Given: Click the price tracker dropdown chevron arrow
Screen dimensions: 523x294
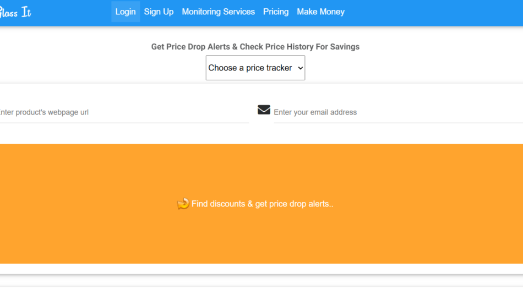Looking at the screenshot, I should tap(300, 68).
